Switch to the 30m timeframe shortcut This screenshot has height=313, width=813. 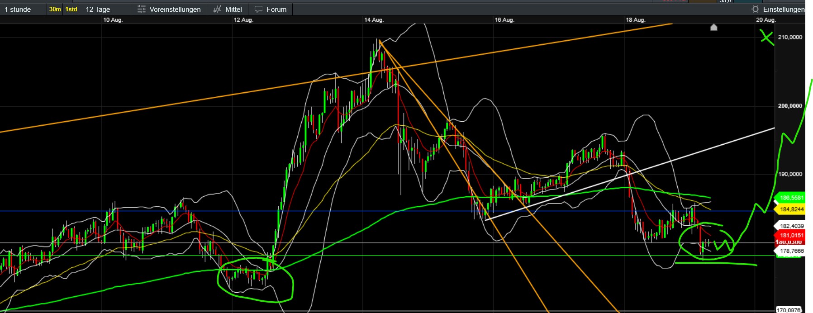pyautogui.click(x=55, y=9)
